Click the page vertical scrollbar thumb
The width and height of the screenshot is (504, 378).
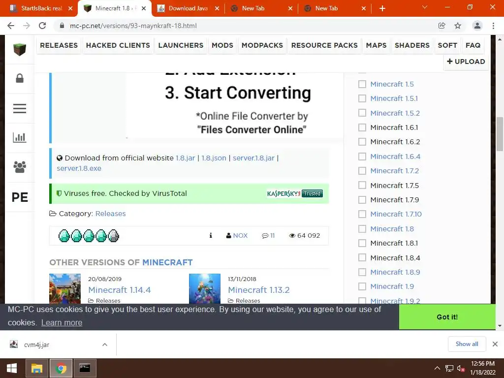(x=500, y=134)
